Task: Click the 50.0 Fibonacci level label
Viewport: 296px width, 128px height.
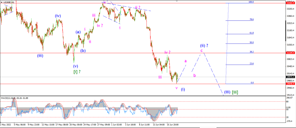Action: click(x=251, y=43)
